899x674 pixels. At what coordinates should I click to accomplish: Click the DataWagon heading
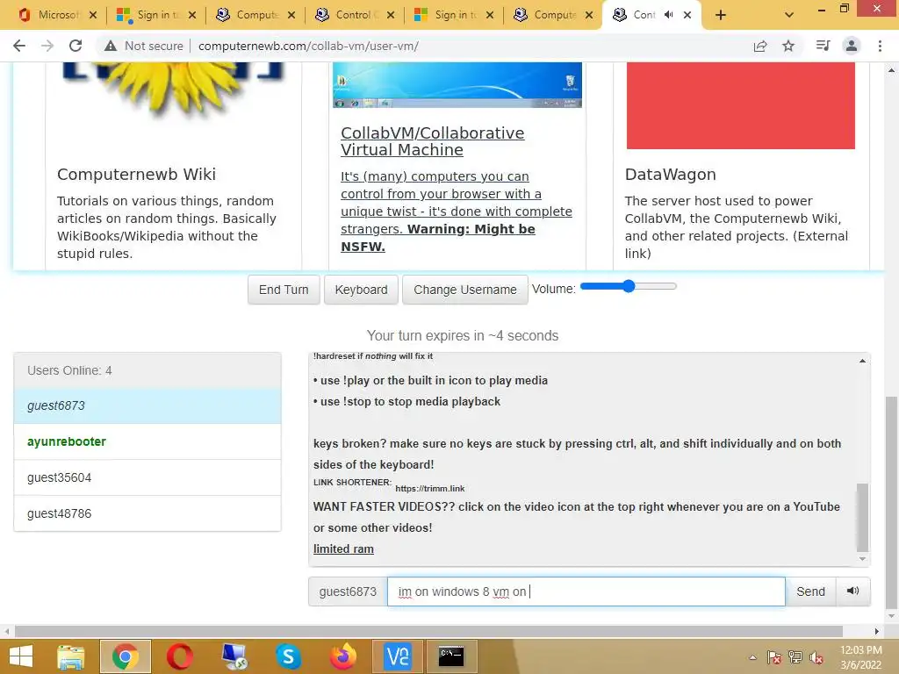click(x=670, y=175)
